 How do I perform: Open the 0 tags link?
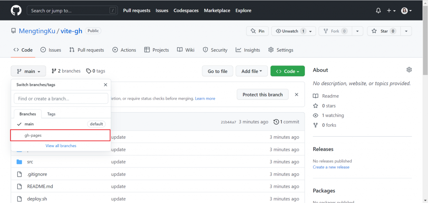[x=96, y=71]
